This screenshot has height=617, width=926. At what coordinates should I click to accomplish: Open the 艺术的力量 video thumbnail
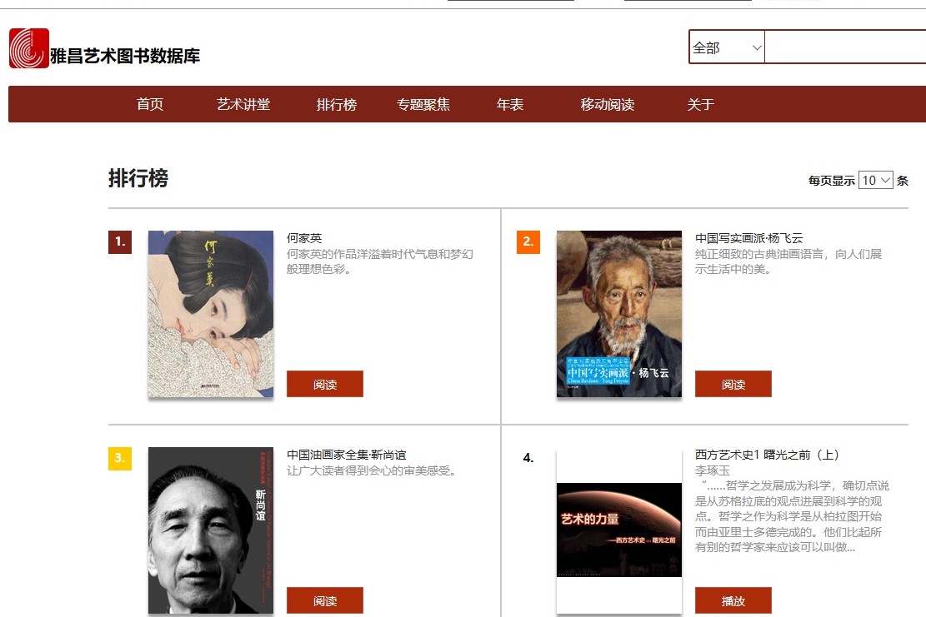(x=619, y=530)
